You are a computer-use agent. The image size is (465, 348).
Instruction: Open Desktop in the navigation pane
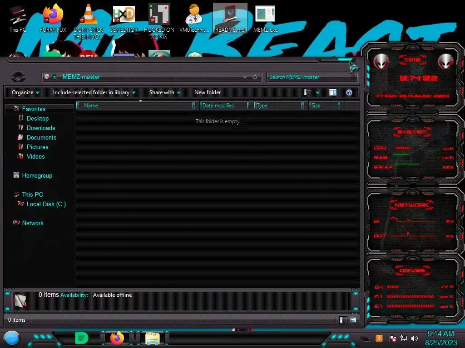pos(38,118)
